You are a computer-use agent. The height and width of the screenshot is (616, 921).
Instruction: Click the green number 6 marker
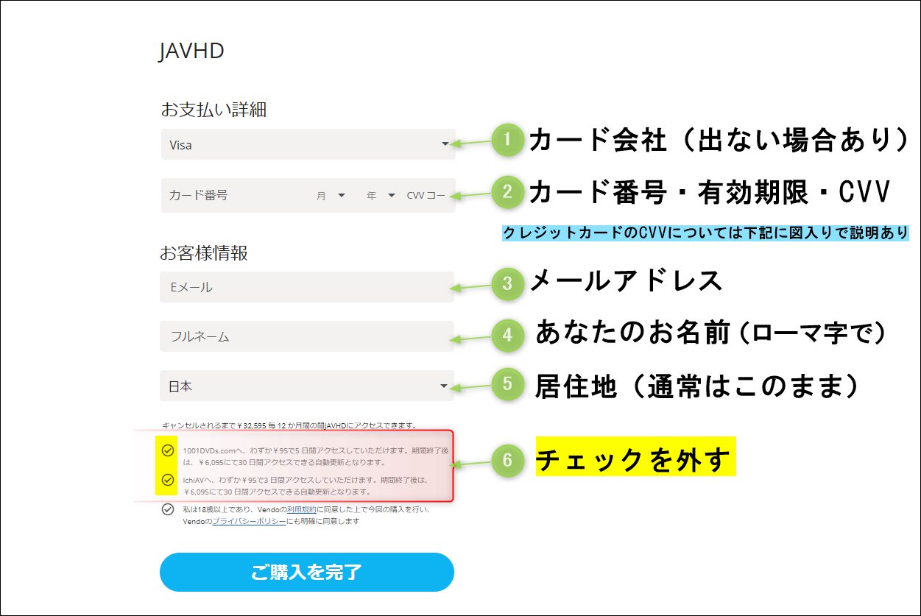click(x=507, y=461)
